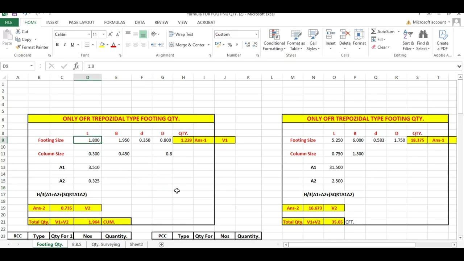Expand the Name Box dropdown

[x=32, y=66]
